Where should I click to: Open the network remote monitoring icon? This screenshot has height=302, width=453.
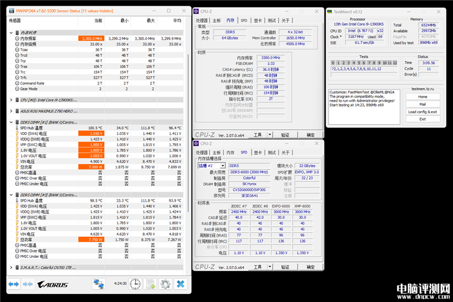point(99,284)
